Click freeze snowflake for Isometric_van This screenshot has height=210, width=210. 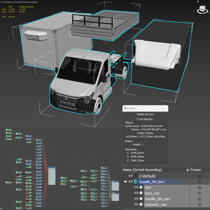(199, 204)
